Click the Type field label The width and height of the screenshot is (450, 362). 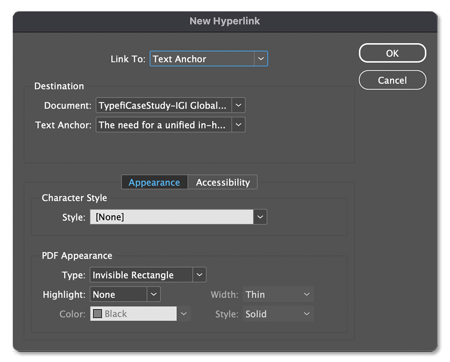73,275
